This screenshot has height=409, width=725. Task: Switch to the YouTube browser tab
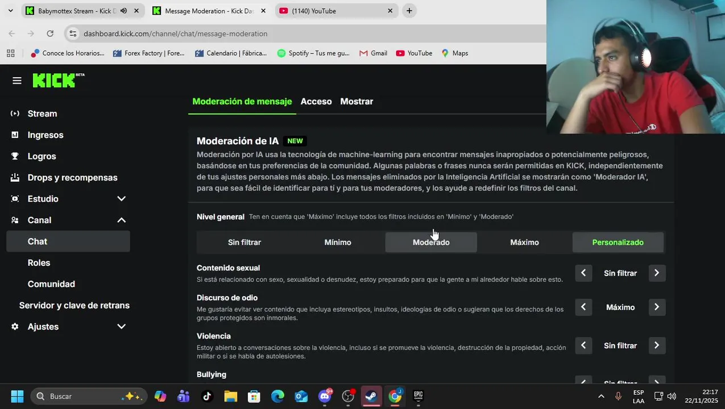click(x=335, y=11)
